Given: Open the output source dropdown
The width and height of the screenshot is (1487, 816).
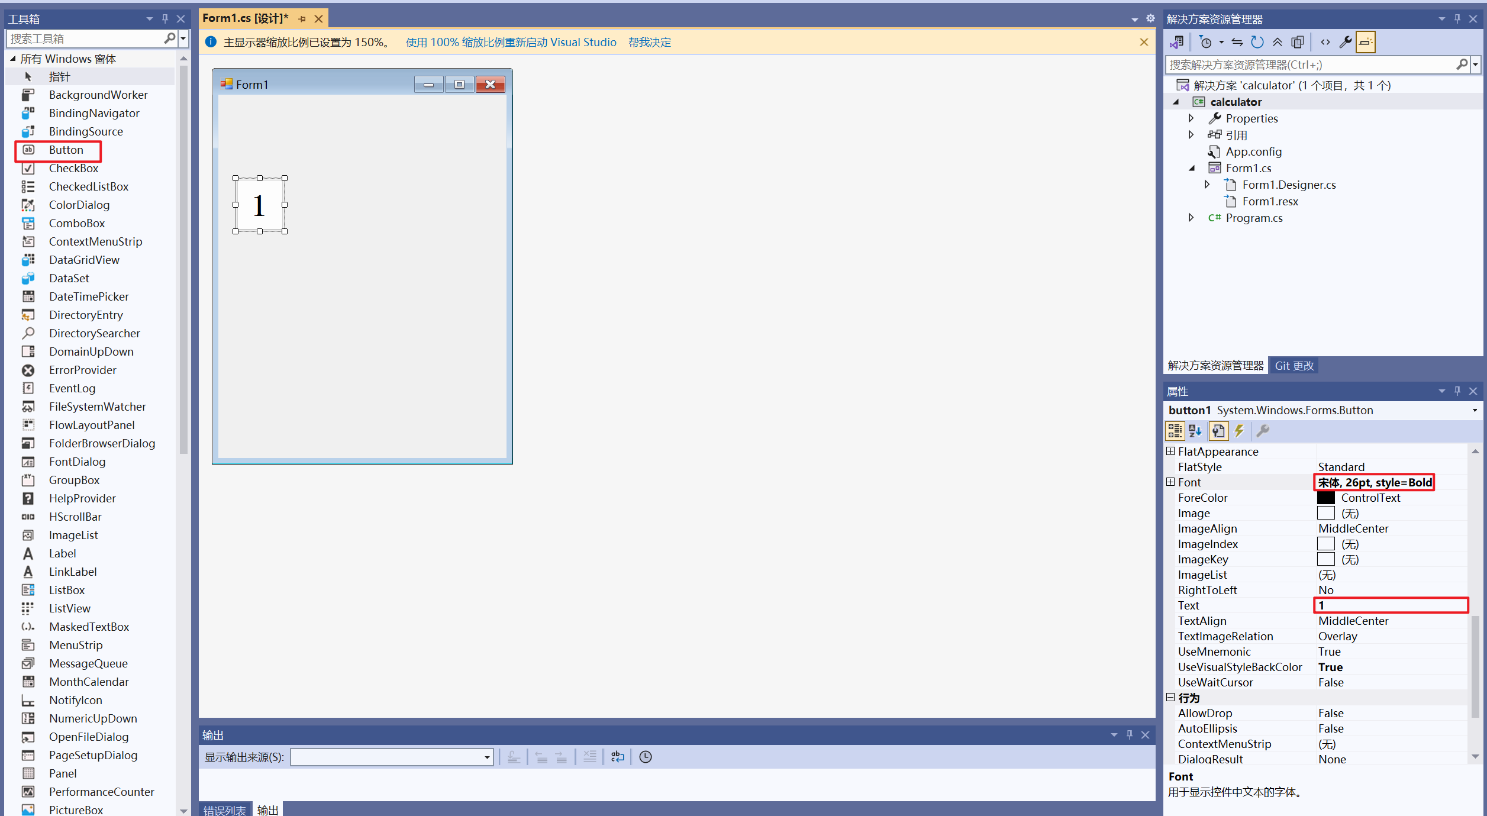Looking at the screenshot, I should [x=487, y=757].
